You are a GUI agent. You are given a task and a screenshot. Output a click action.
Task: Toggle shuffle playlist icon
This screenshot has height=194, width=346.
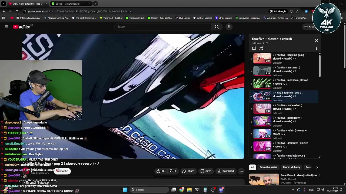[x=261, y=48]
